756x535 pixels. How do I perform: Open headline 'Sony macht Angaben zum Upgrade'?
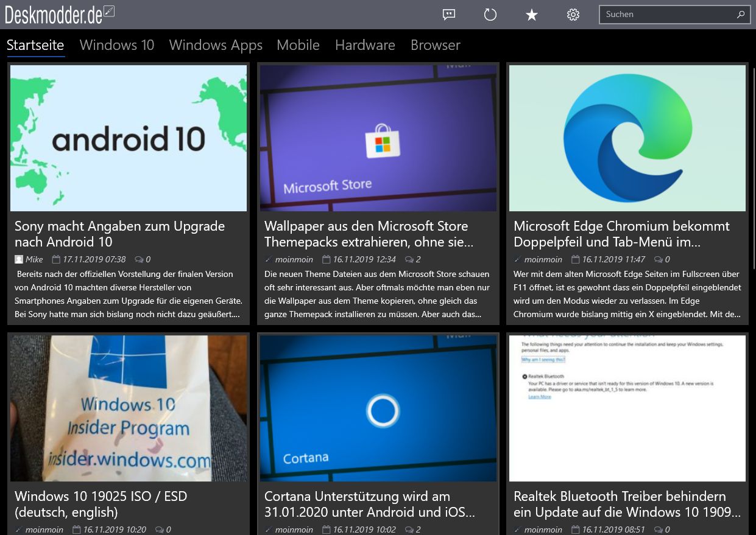tap(120, 234)
